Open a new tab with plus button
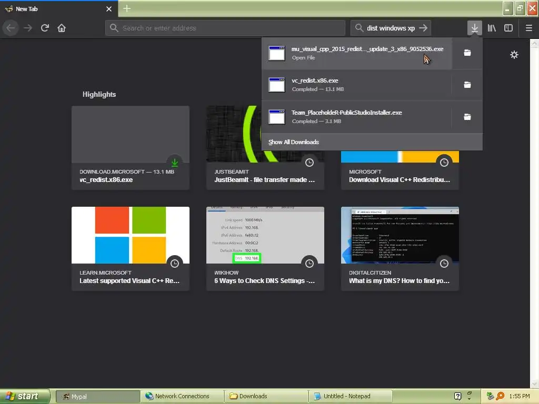 point(127,8)
